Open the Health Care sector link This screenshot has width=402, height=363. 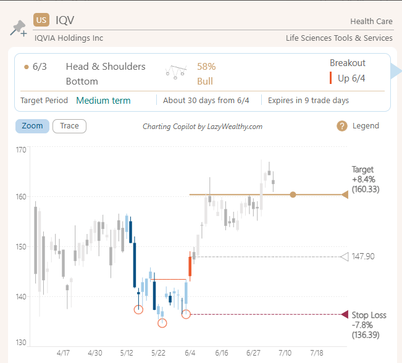coord(371,22)
